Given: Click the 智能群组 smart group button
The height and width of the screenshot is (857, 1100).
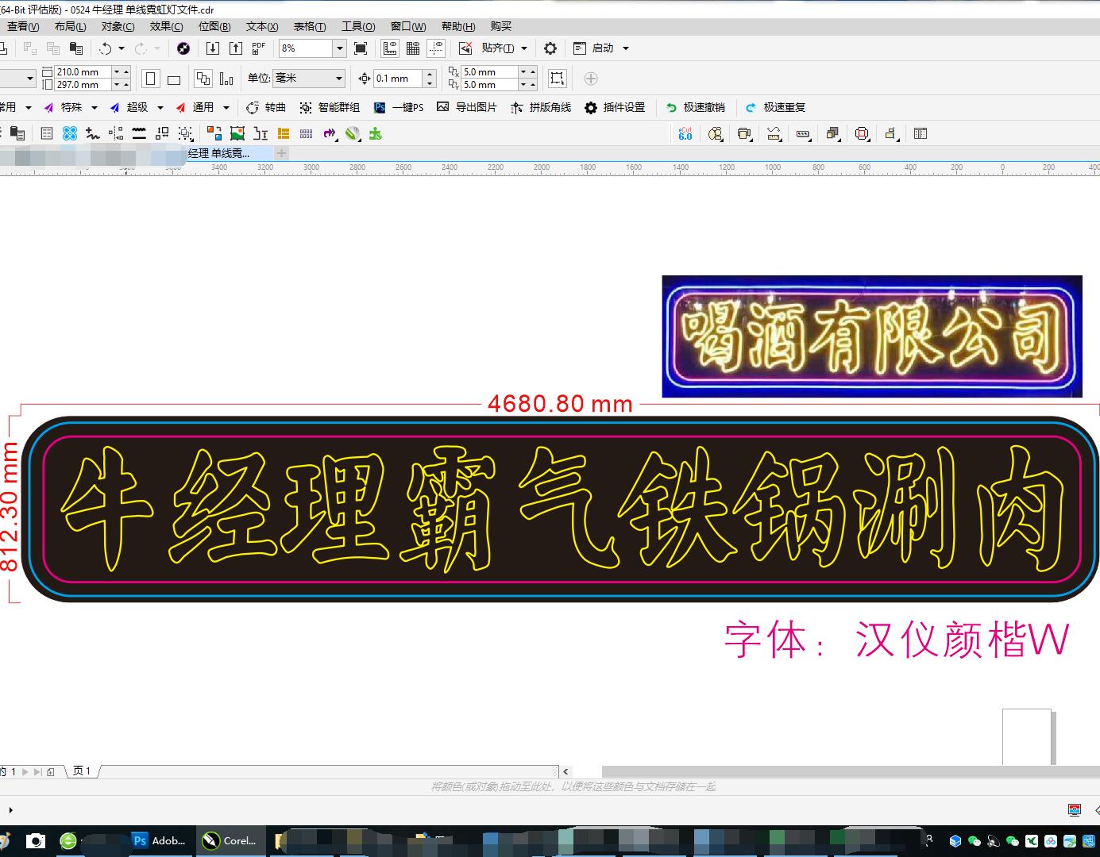Looking at the screenshot, I should [330, 107].
